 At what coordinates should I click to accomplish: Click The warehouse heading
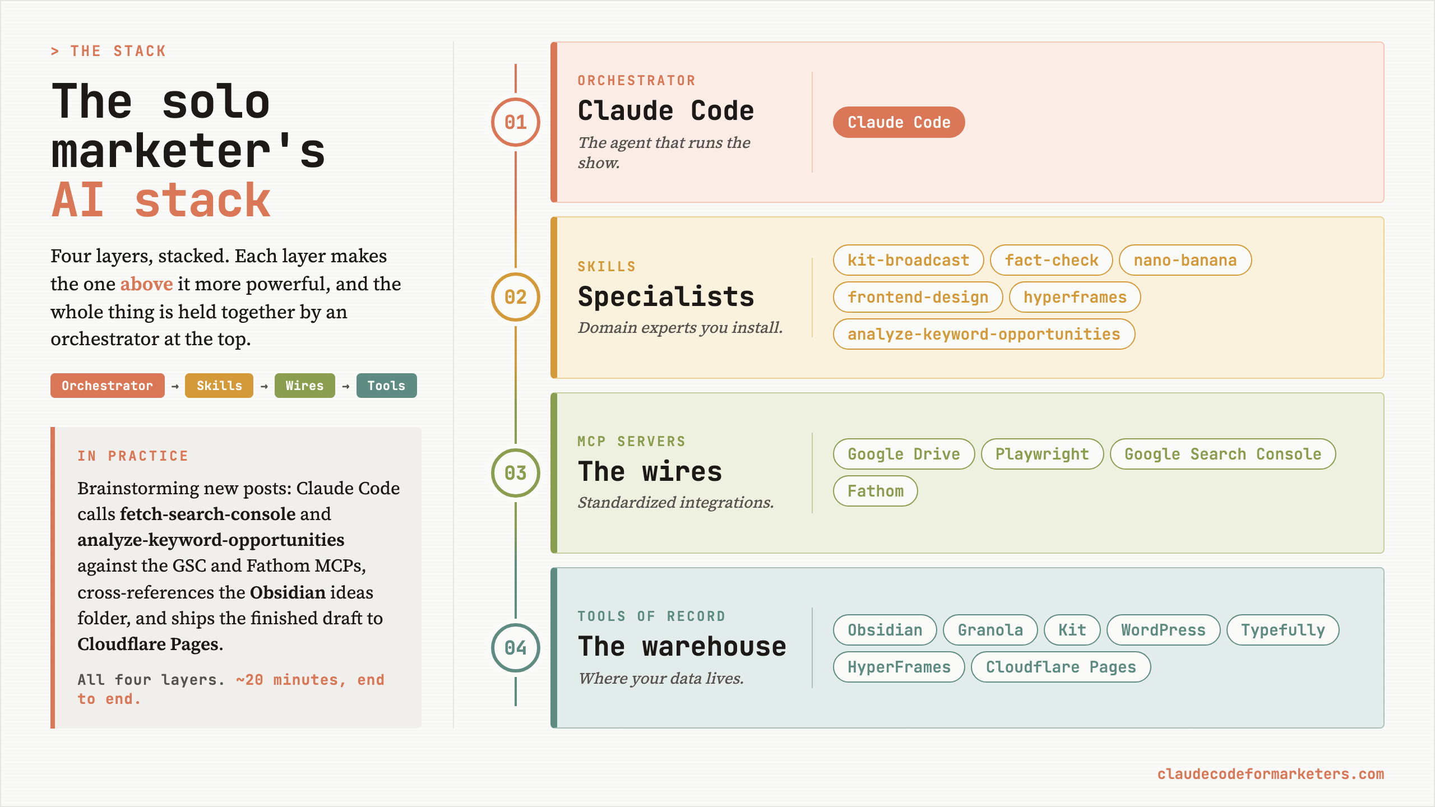682,646
